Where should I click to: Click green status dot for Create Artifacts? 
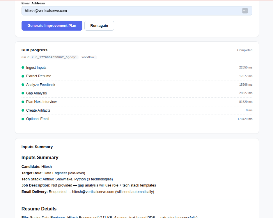click(23, 110)
